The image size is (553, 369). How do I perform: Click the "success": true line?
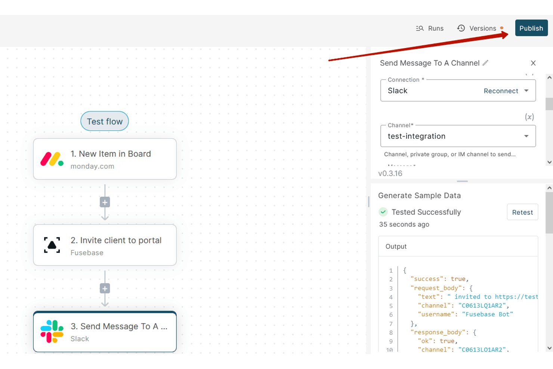click(x=439, y=279)
